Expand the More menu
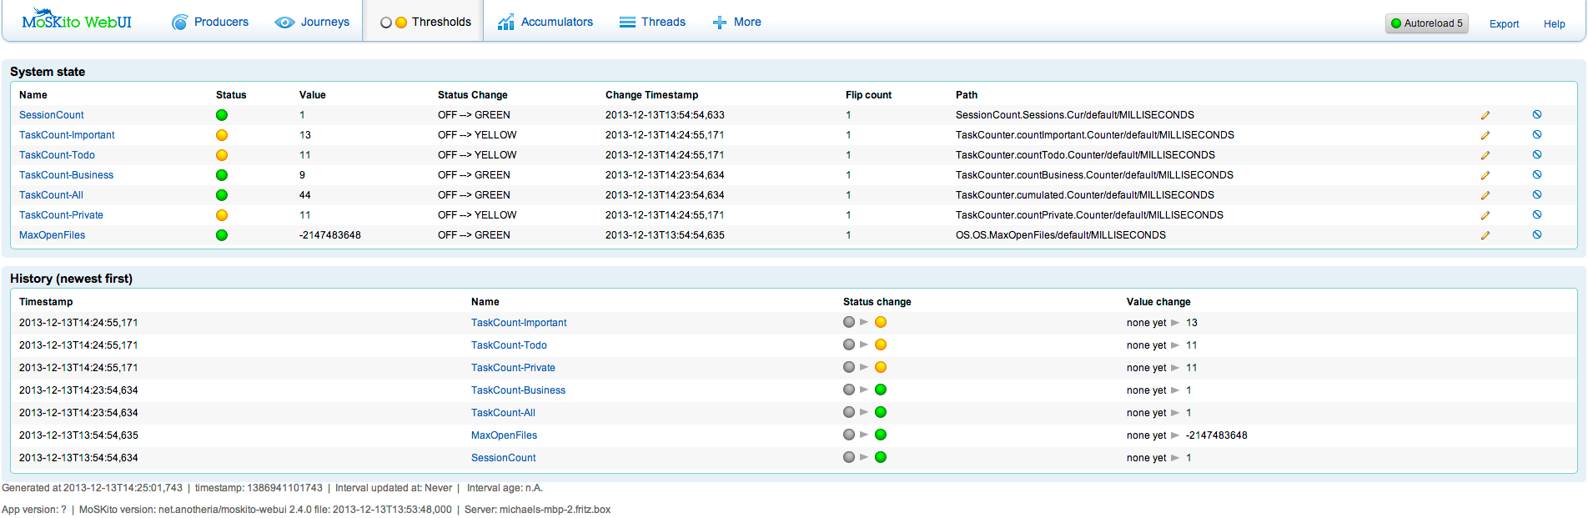This screenshot has height=518, width=1588. [737, 23]
